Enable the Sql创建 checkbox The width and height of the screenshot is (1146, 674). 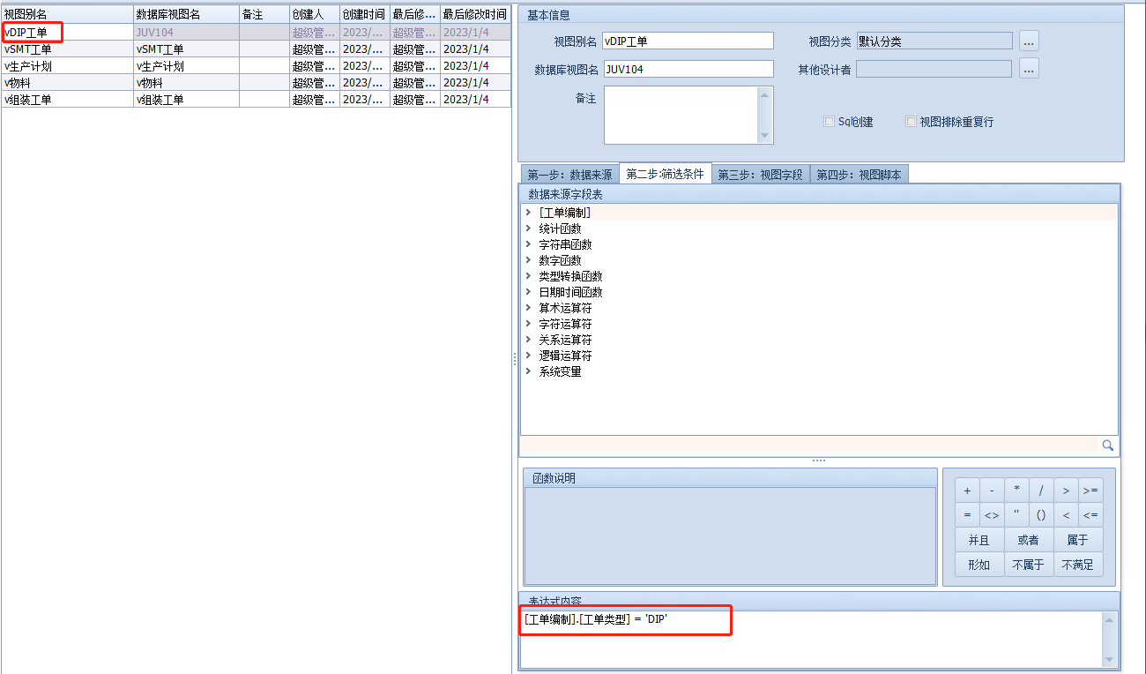[x=829, y=122]
